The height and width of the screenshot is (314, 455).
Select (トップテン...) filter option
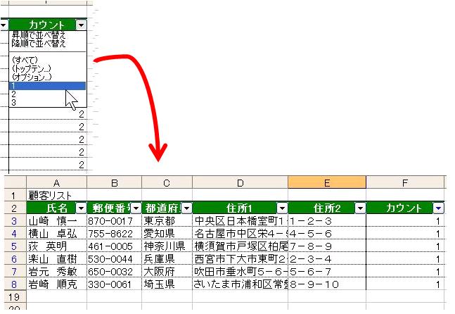(x=30, y=68)
